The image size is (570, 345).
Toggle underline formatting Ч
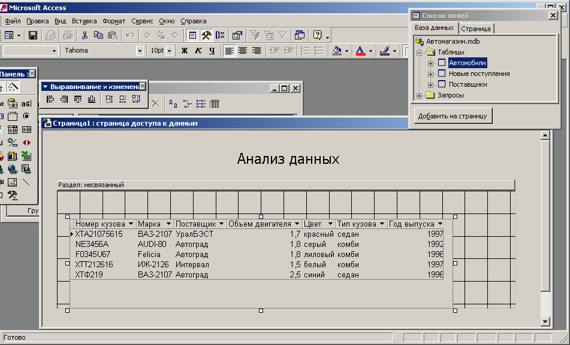(212, 51)
